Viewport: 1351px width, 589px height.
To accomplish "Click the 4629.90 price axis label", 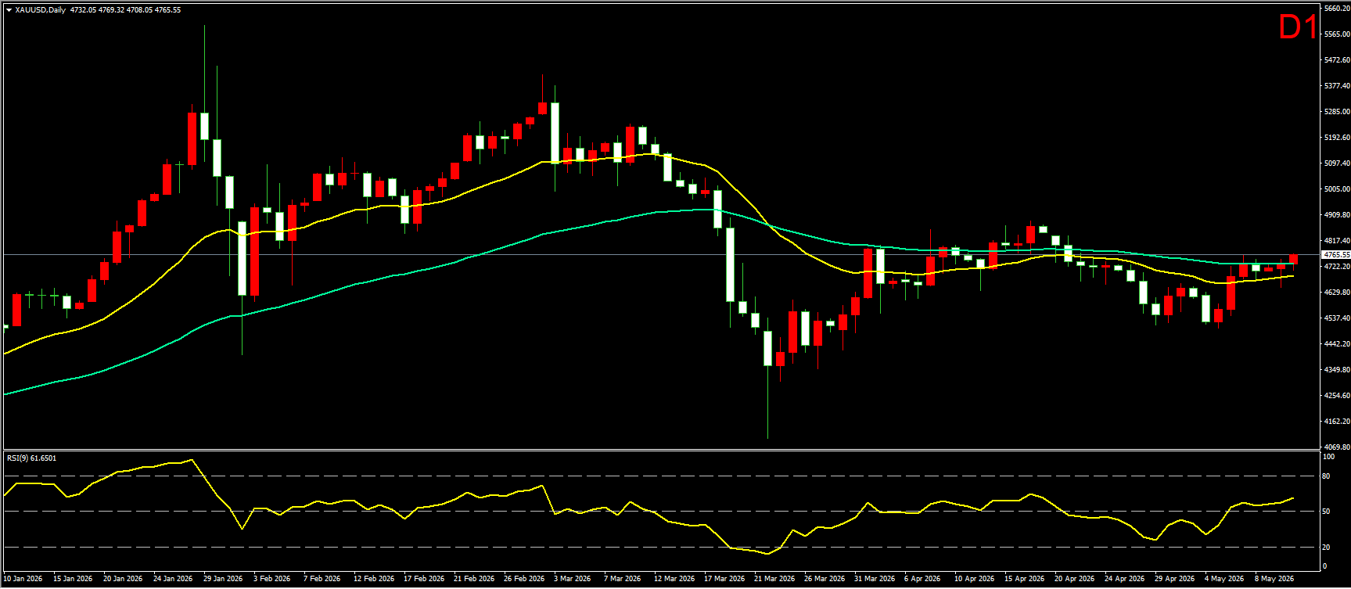I will click(x=1337, y=293).
